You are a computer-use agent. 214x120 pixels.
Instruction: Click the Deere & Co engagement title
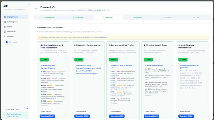[x=48, y=7]
